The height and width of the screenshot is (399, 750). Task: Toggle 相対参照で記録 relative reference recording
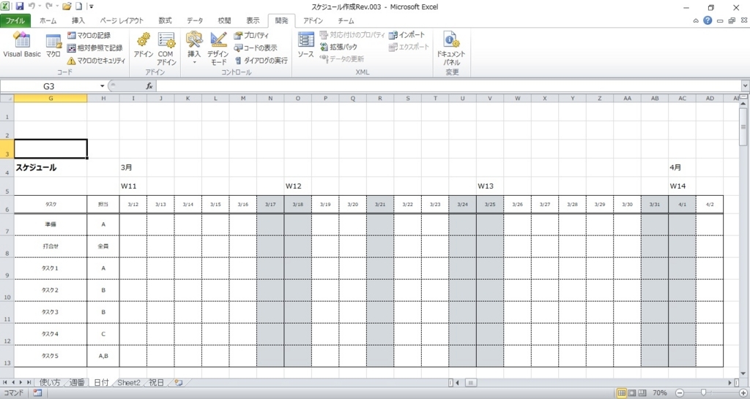pos(94,47)
